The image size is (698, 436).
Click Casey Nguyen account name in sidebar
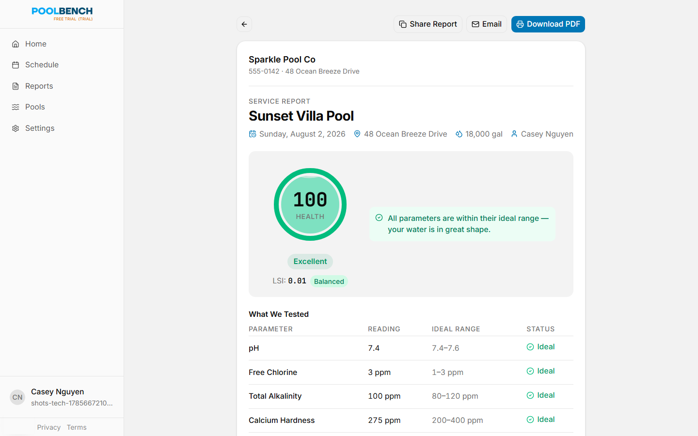tap(58, 391)
